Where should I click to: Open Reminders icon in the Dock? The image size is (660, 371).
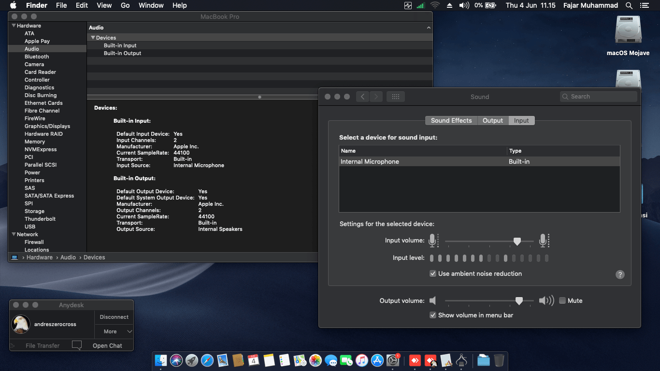[x=285, y=360]
